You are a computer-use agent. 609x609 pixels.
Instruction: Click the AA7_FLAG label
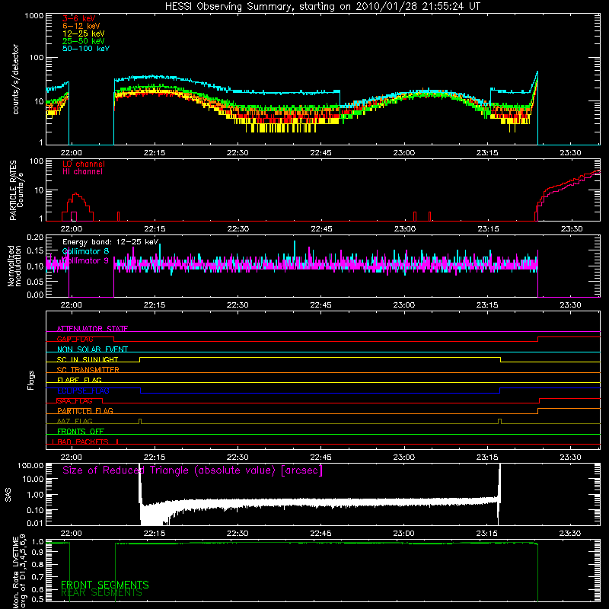75,421
